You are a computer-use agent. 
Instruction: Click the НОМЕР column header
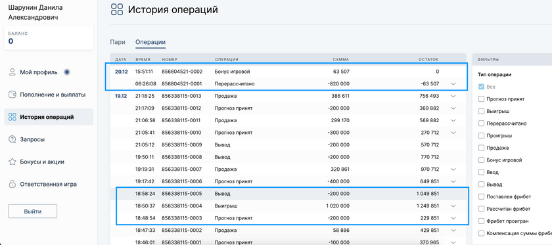click(x=170, y=60)
